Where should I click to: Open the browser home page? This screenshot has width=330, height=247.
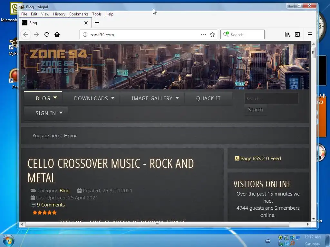coord(57,34)
